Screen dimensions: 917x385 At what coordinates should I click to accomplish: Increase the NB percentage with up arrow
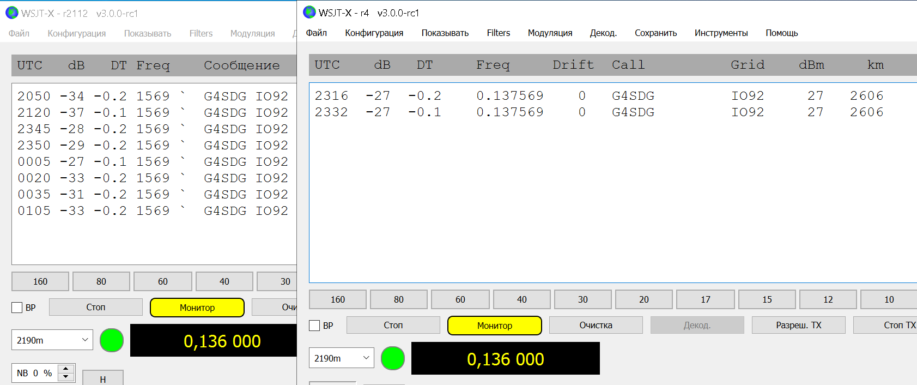[66, 369]
